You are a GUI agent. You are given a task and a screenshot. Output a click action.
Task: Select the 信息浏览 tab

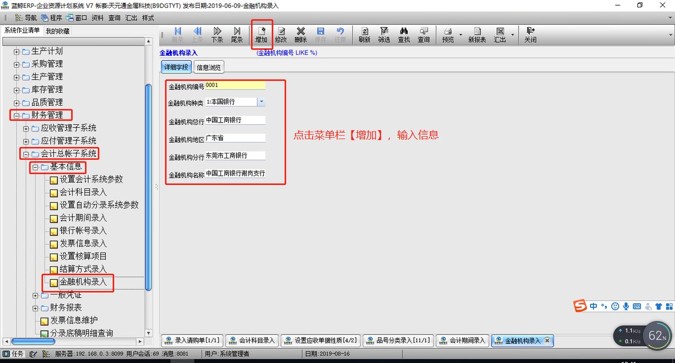point(209,67)
